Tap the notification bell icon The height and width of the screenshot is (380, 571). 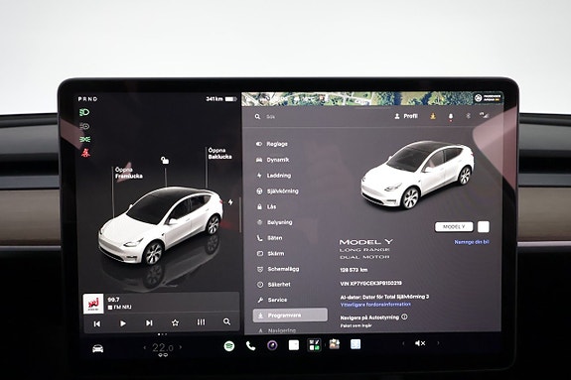coord(451,116)
